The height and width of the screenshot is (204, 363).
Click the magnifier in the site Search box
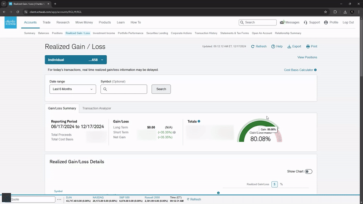point(242,22)
